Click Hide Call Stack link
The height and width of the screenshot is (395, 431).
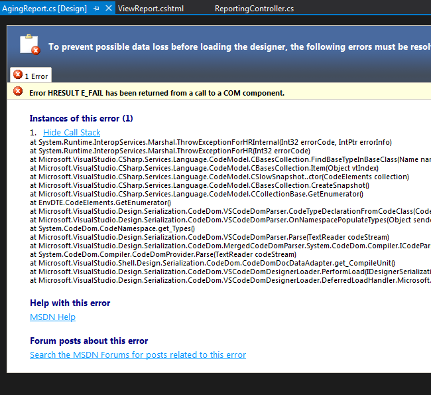point(72,132)
